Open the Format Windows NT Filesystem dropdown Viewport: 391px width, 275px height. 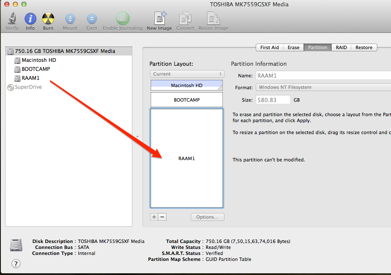pos(324,87)
